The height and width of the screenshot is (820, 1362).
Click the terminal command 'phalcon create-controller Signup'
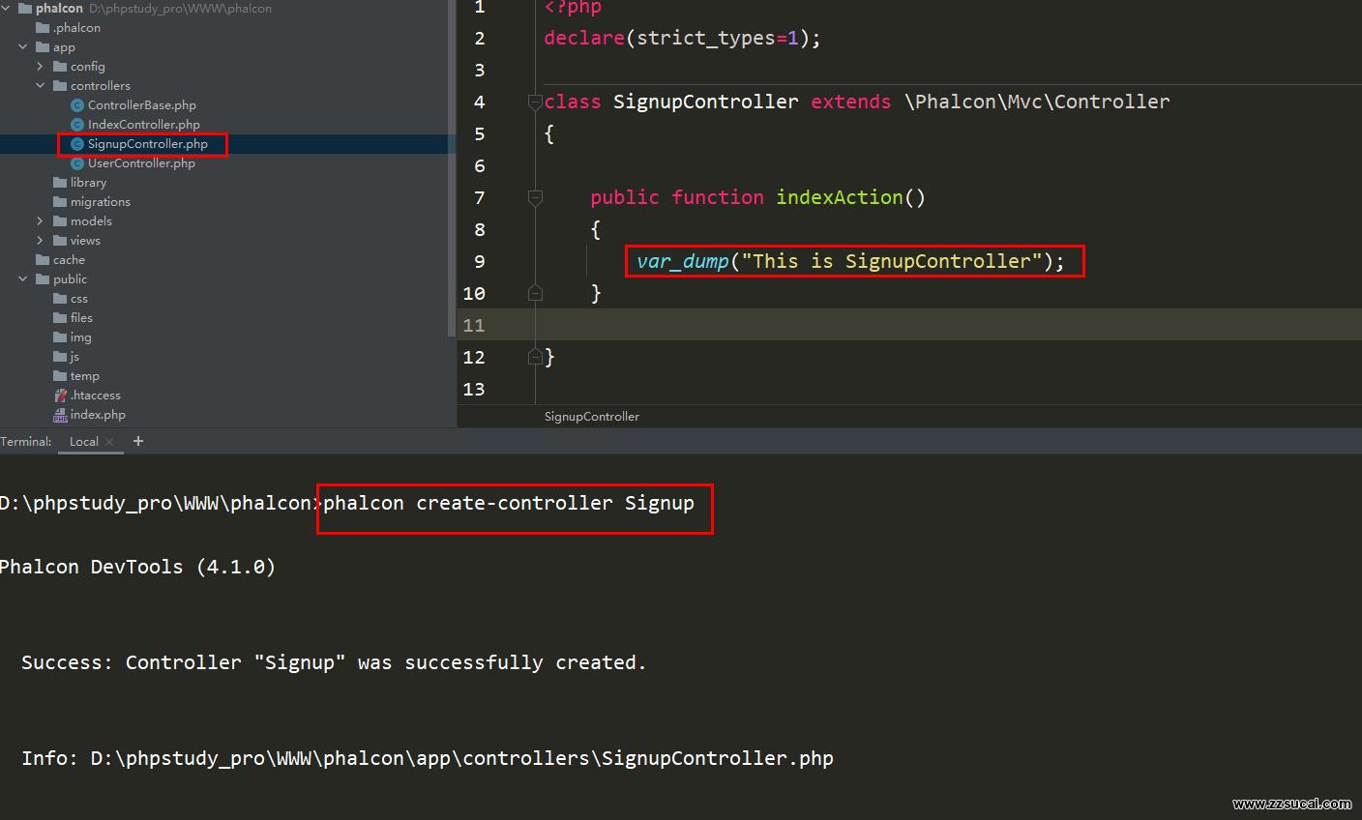509,503
